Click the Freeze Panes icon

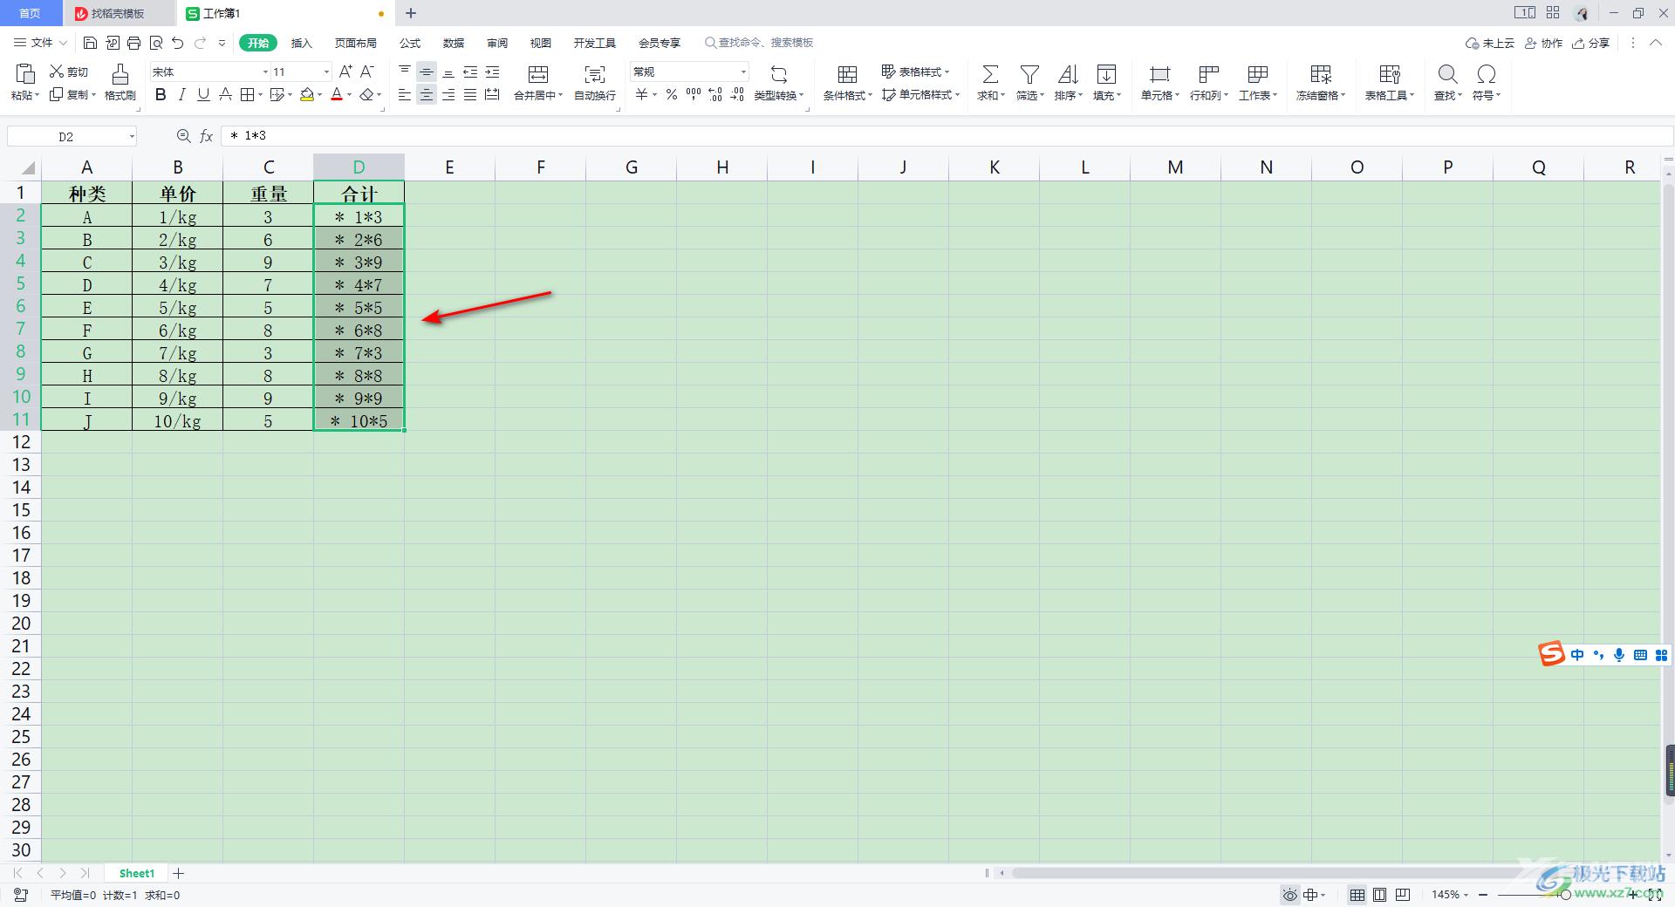click(x=1321, y=74)
